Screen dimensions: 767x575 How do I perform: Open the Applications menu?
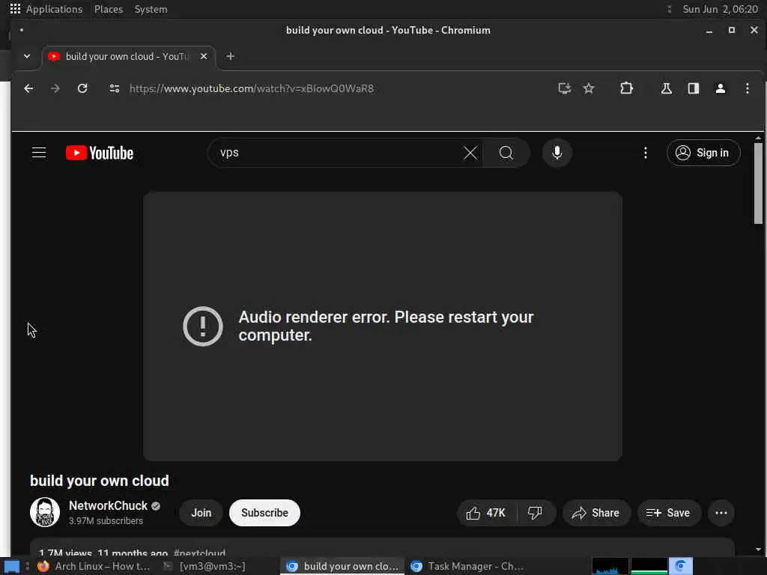pos(47,9)
